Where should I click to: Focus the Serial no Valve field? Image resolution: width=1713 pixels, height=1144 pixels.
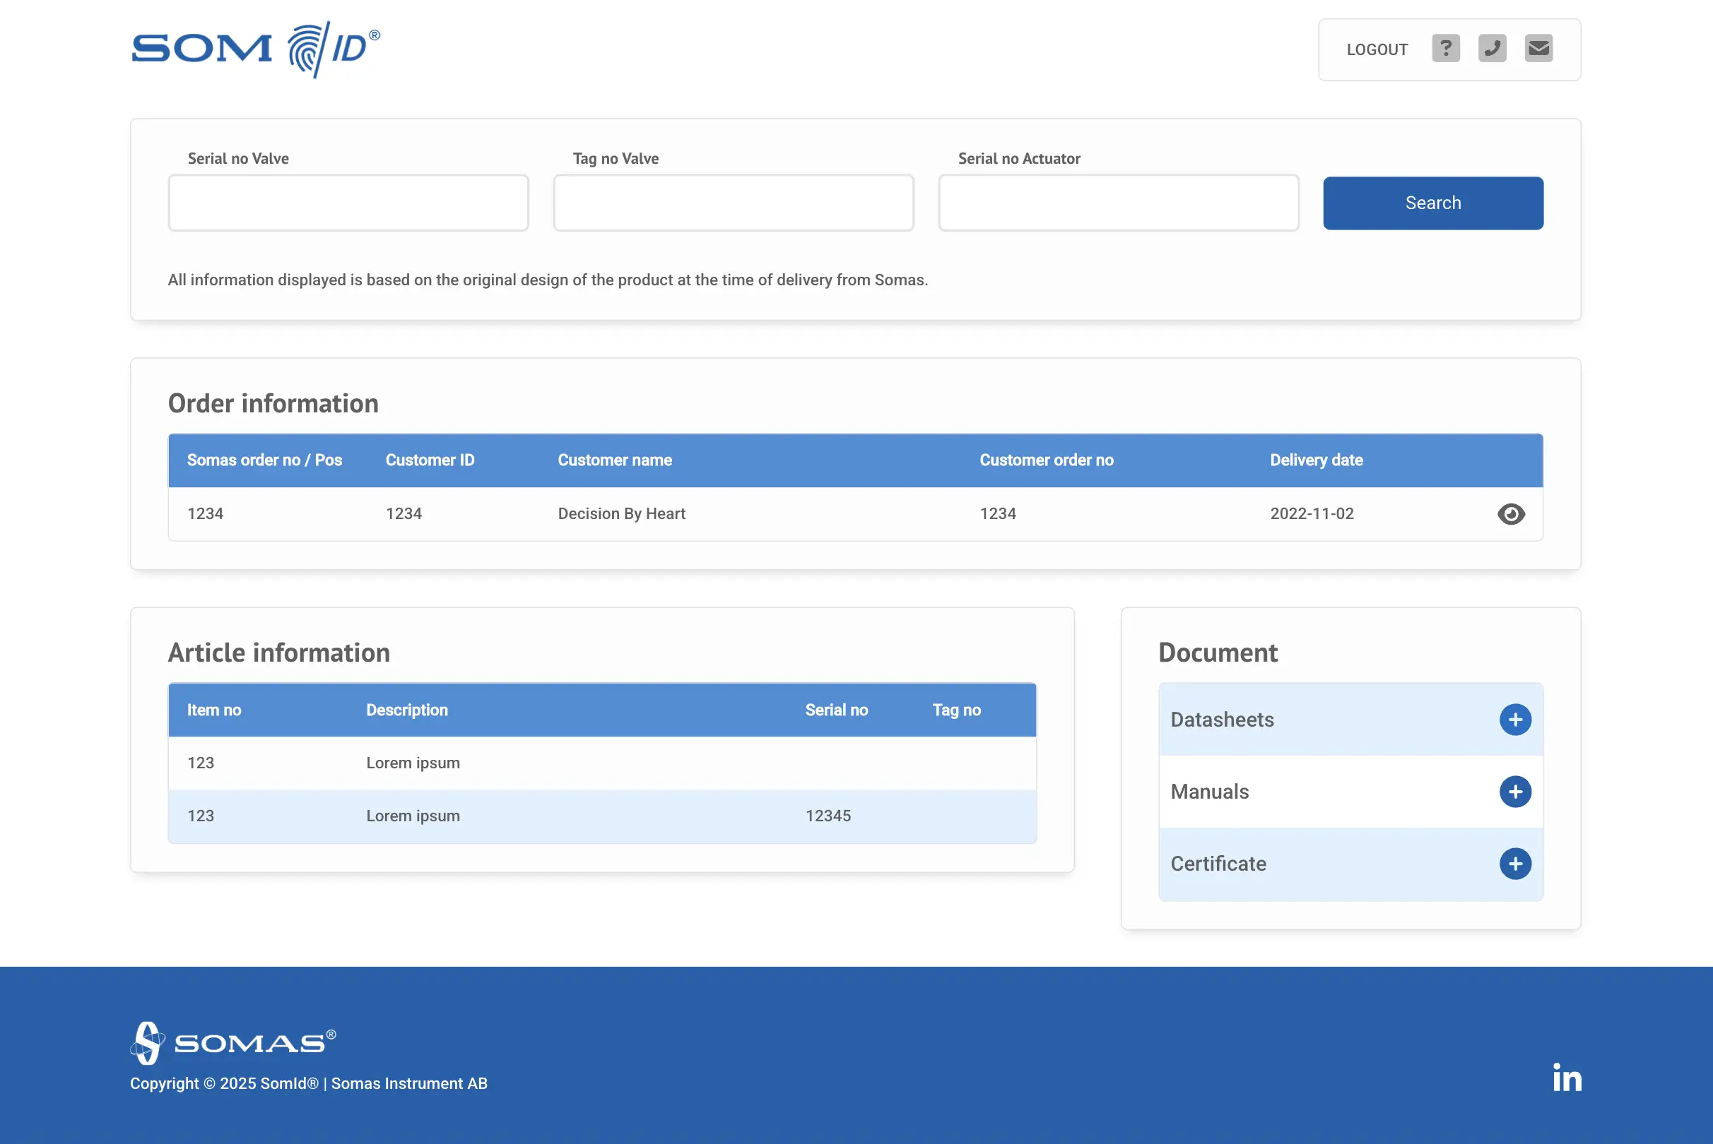pyautogui.click(x=348, y=203)
